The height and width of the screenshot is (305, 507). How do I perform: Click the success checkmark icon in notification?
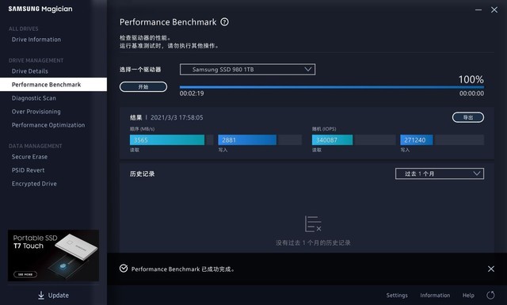124,269
